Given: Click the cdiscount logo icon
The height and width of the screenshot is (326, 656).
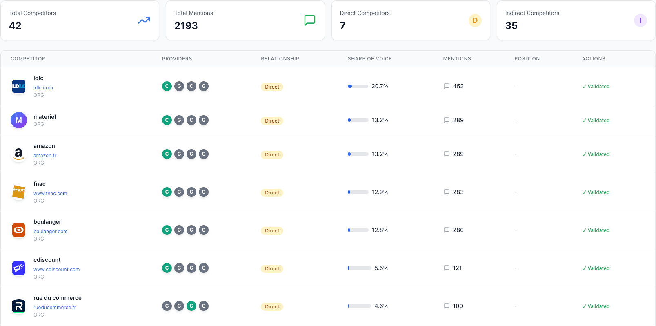Looking at the screenshot, I should coord(19,268).
